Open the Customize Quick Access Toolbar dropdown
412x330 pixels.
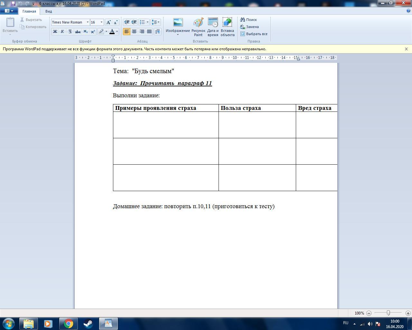[x=33, y=4]
